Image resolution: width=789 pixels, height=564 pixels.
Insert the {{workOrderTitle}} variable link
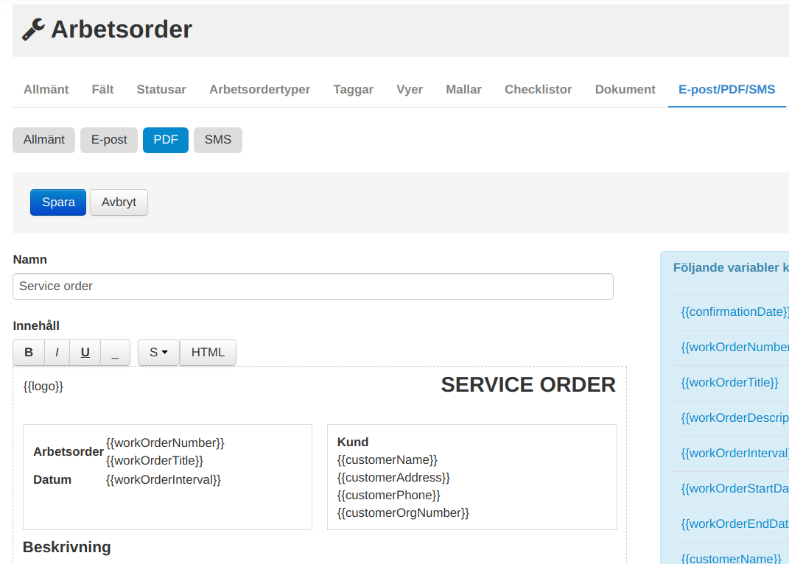click(729, 383)
